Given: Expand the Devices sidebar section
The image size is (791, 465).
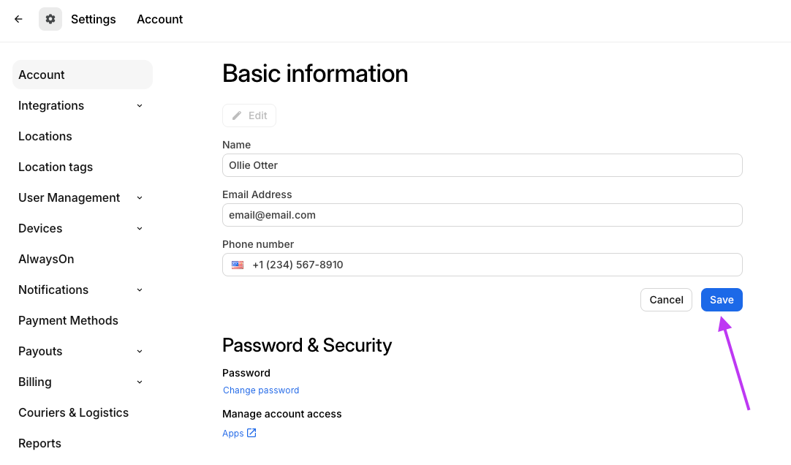Looking at the screenshot, I should tap(140, 228).
